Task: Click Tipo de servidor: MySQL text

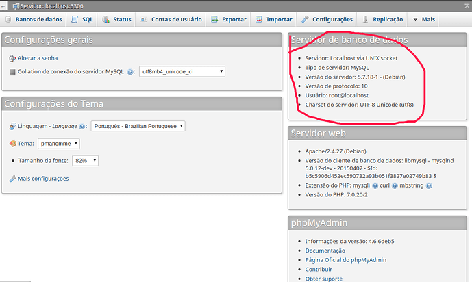Action: coord(337,68)
